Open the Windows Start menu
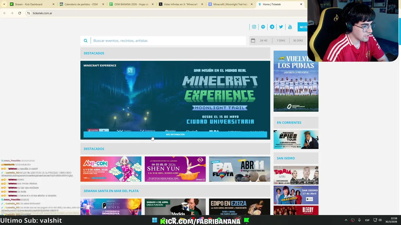The width and height of the screenshot is (401, 225). pos(154,220)
